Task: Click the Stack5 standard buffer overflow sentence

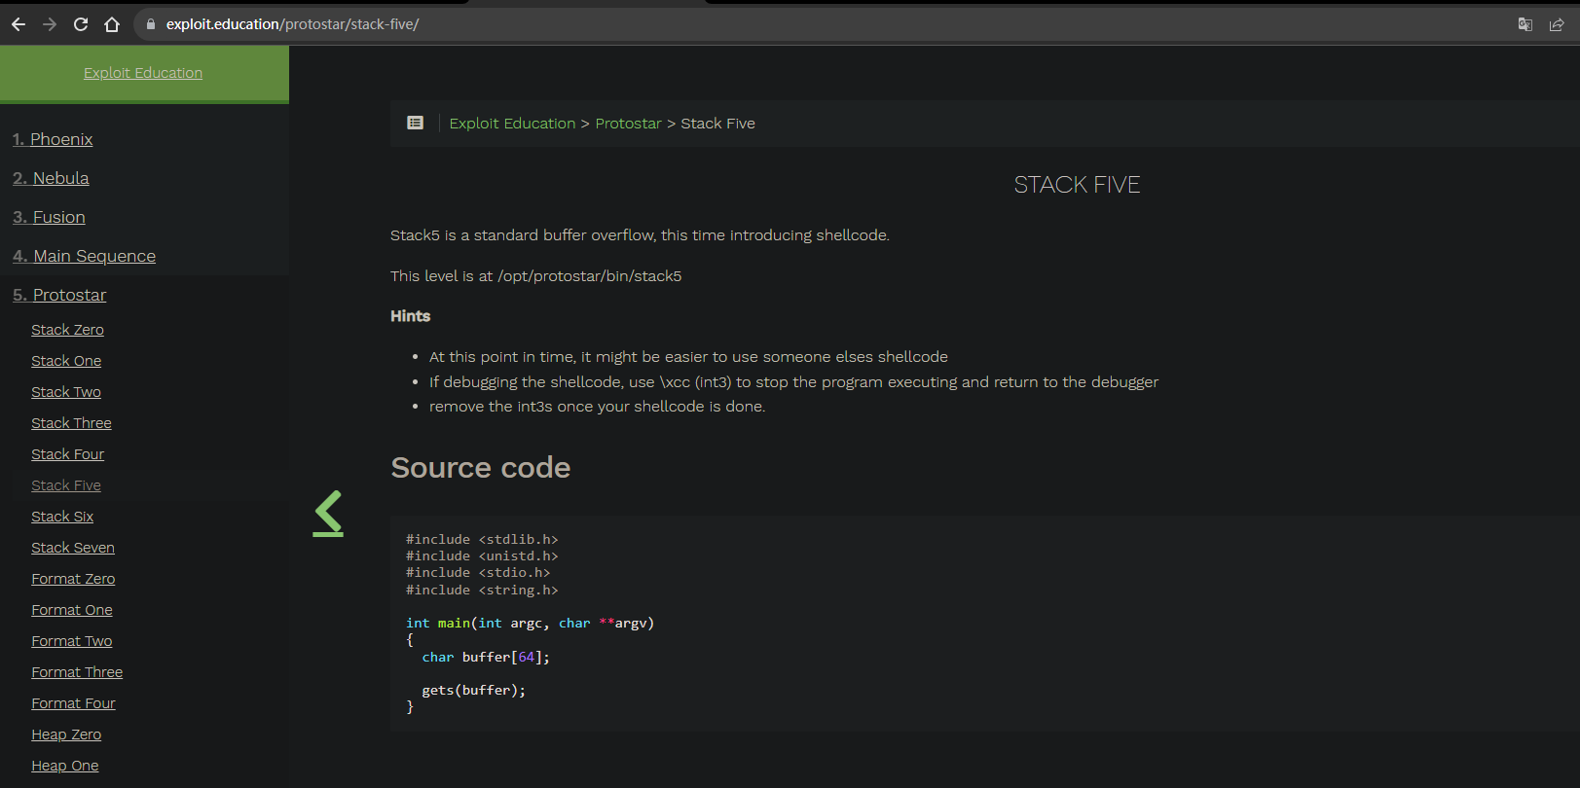Action: (640, 235)
